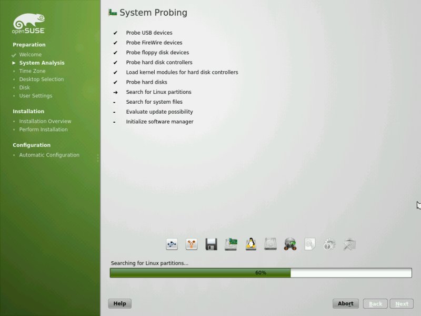The height and width of the screenshot is (316, 421).
Task: Open the Help button
Action: click(120, 303)
